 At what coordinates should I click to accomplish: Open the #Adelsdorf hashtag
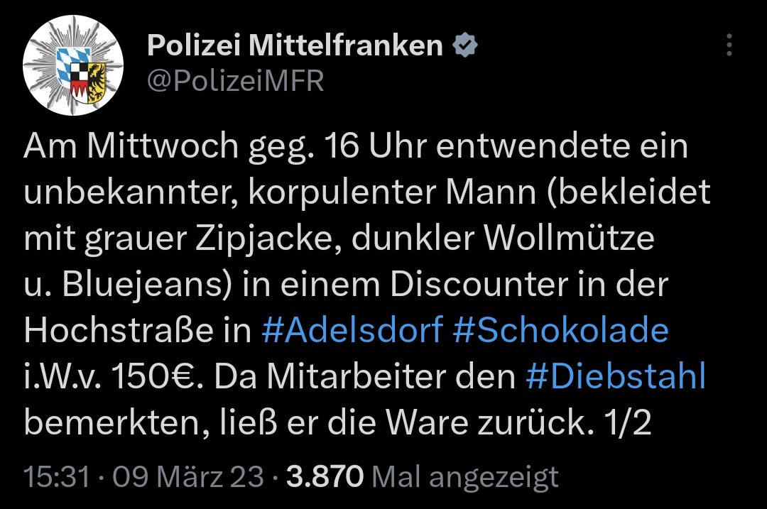point(352,330)
